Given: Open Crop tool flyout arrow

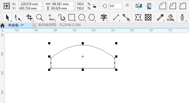Looking at the screenshot, I should coord(33,21).
